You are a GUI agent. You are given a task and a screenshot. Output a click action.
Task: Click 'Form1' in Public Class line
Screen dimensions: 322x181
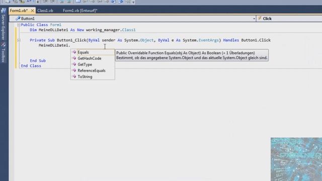tap(56, 25)
